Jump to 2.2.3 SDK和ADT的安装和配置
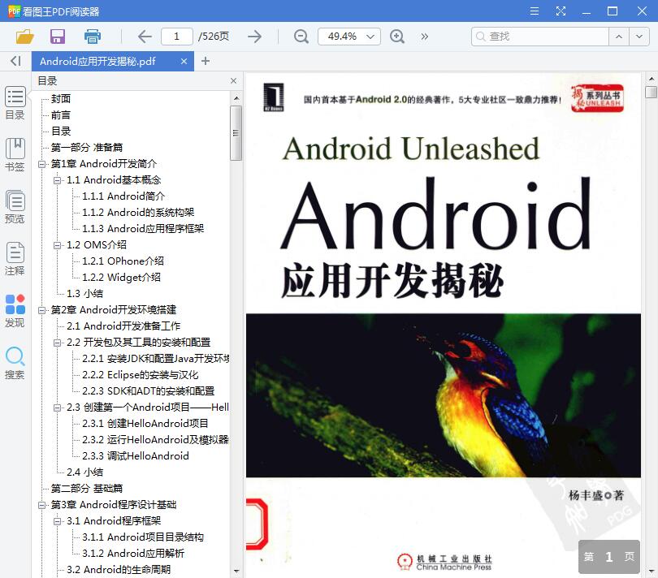The height and width of the screenshot is (578, 658). click(x=148, y=391)
